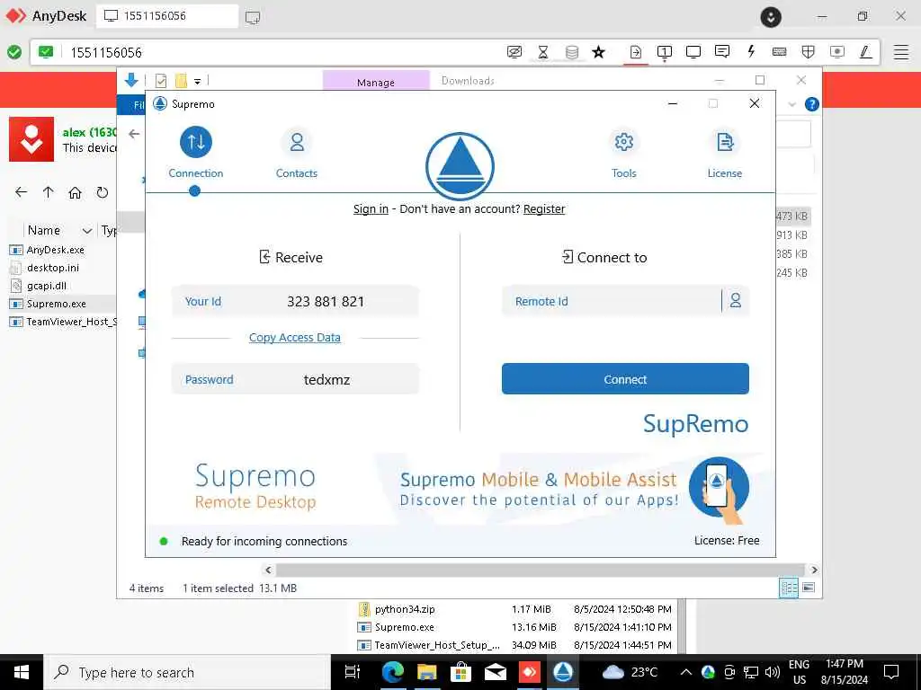Screen dimensions: 921x690
Task: Add session to AnyDesk favorites star
Action: (598, 52)
